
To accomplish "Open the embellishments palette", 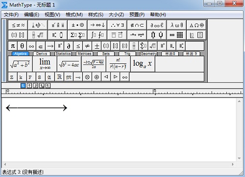I will (x=58, y=25).
